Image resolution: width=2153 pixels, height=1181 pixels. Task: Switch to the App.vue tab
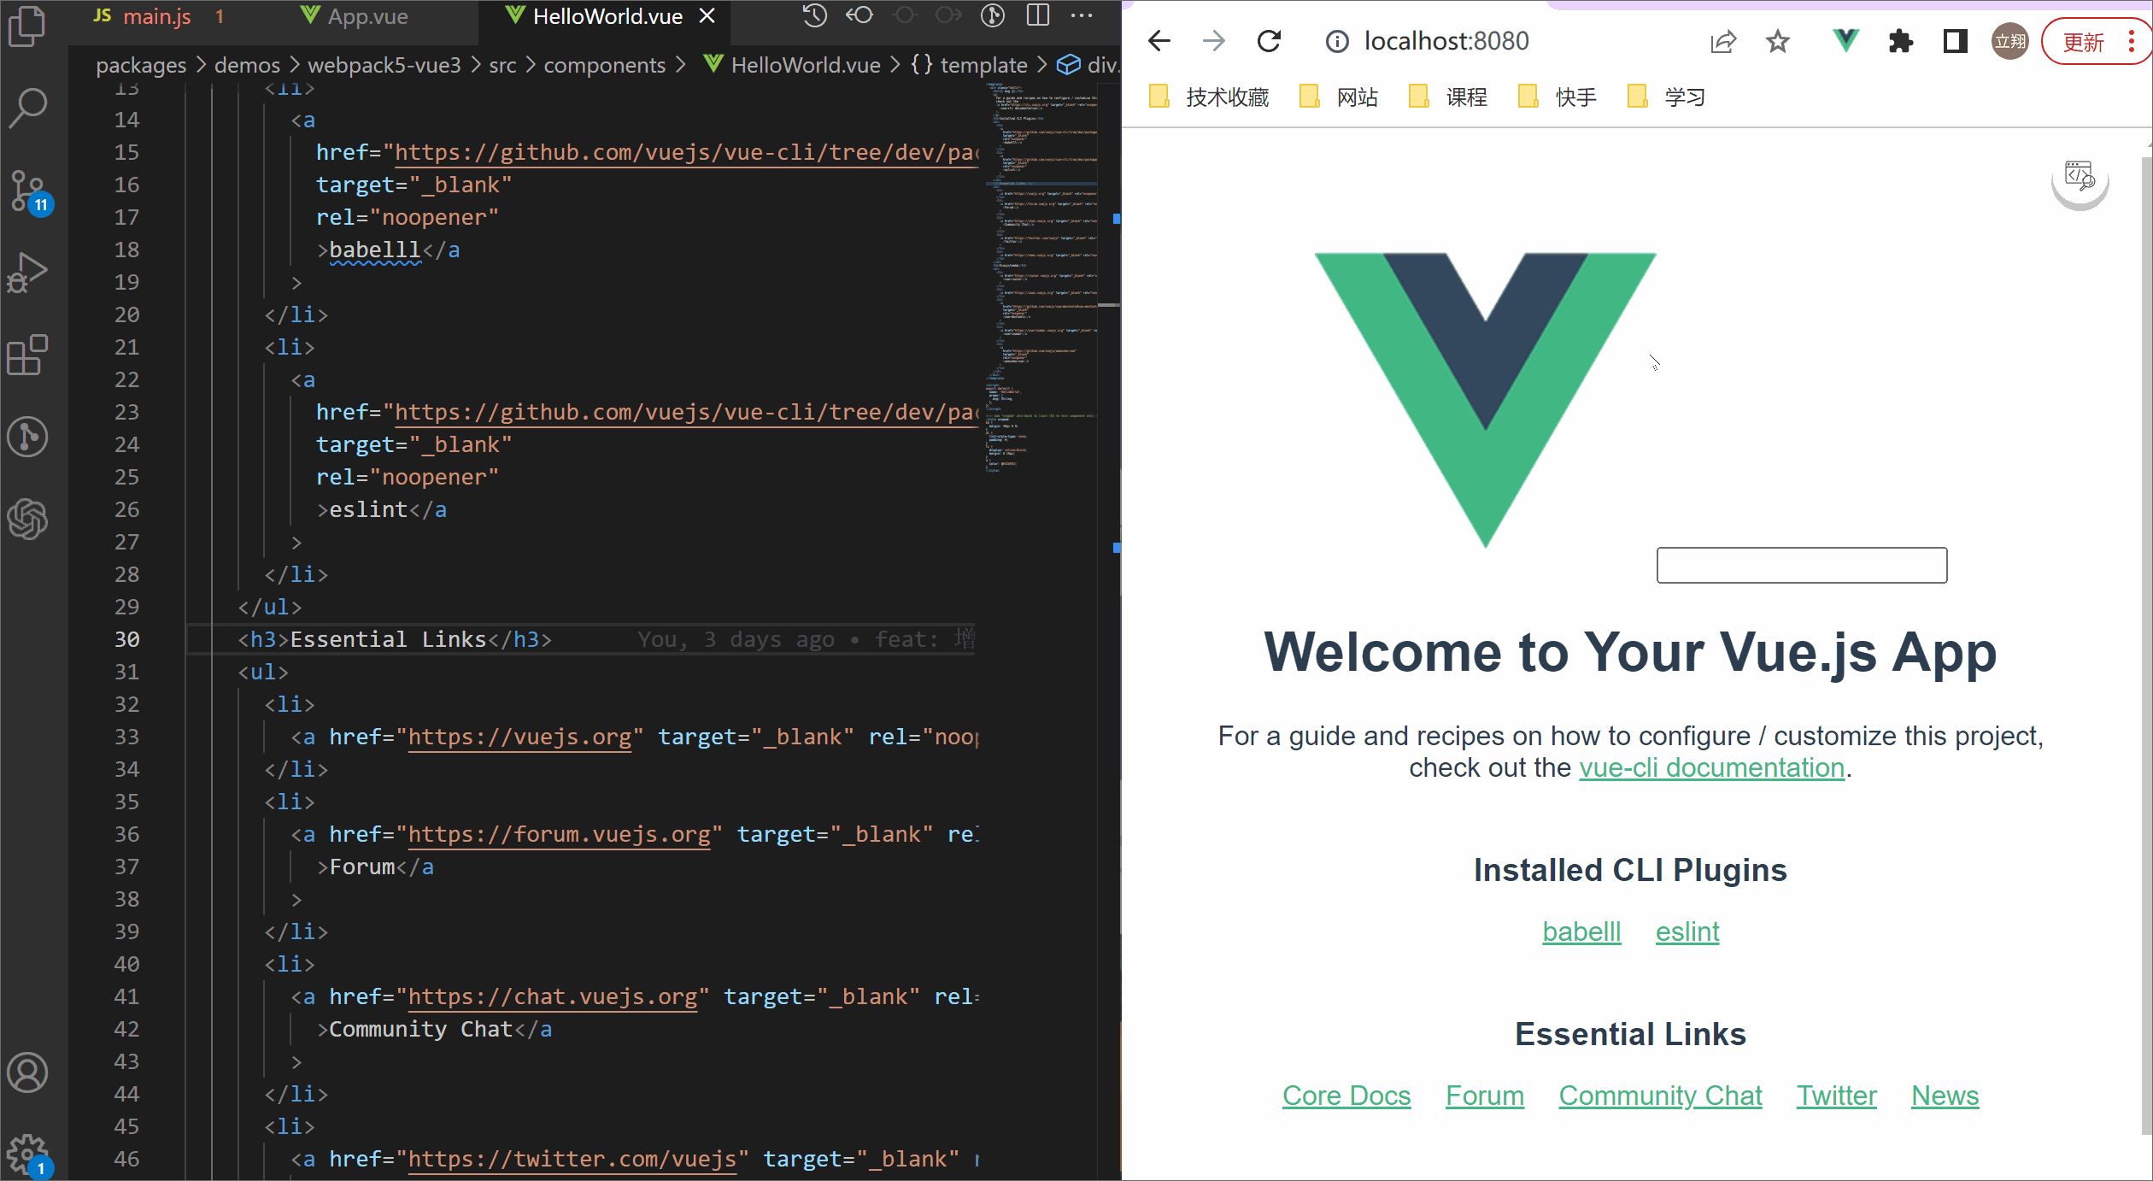point(367,16)
